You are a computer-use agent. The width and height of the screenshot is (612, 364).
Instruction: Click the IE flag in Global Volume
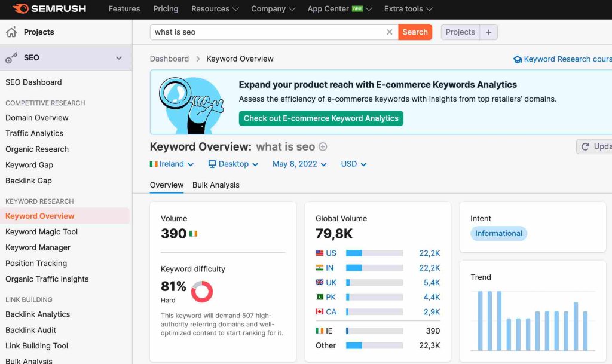[x=320, y=331]
